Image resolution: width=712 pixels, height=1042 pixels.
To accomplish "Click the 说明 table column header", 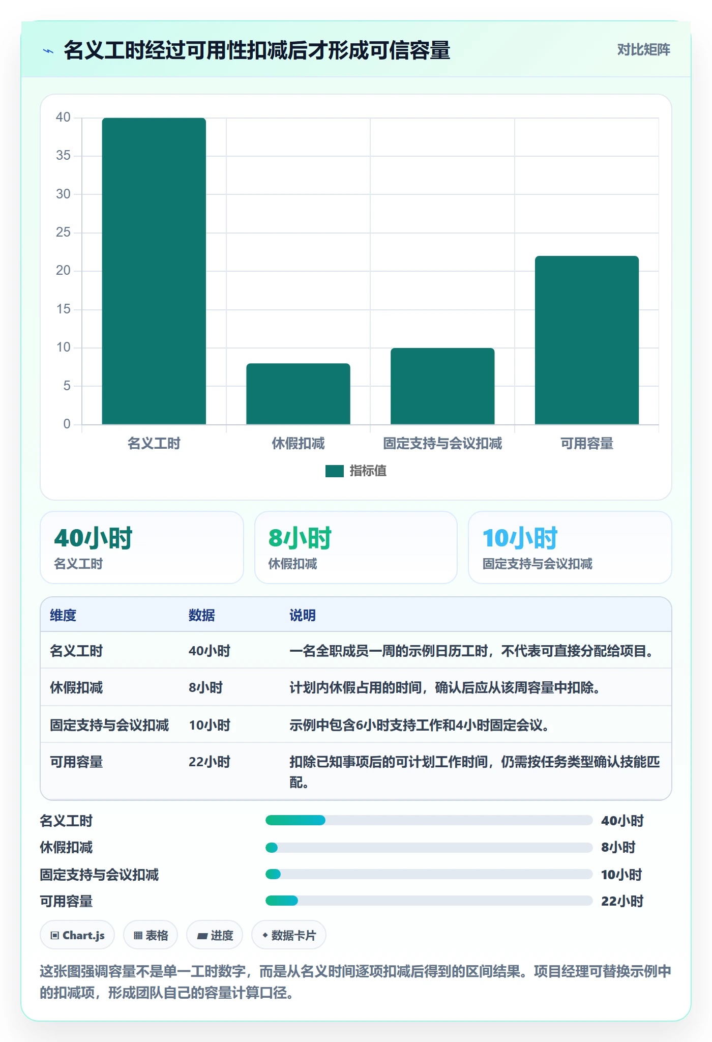I will click(x=303, y=615).
